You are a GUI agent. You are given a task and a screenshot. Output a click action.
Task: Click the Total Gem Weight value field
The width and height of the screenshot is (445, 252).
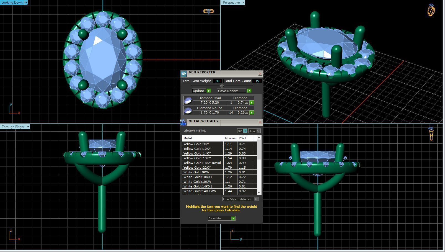(217, 81)
